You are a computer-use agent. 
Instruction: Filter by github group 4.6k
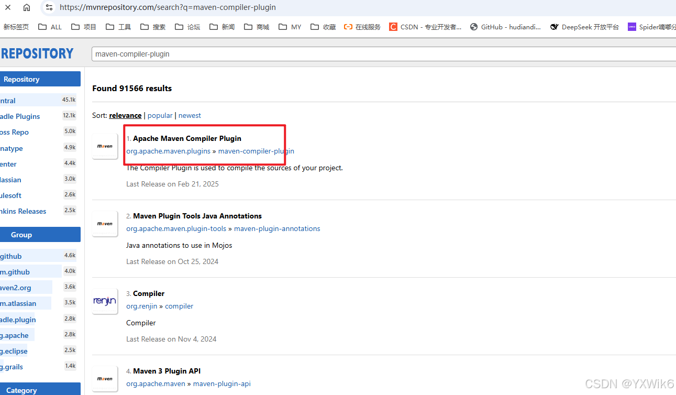pos(39,256)
